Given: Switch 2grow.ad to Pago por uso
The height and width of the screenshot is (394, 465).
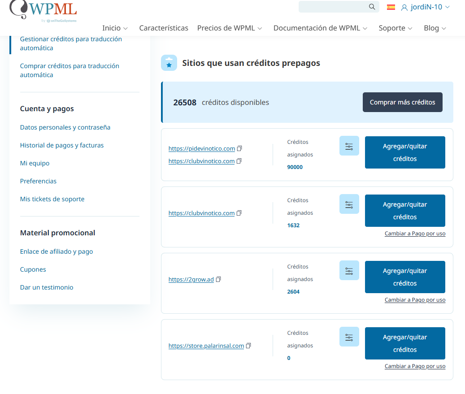Looking at the screenshot, I should coord(415,300).
